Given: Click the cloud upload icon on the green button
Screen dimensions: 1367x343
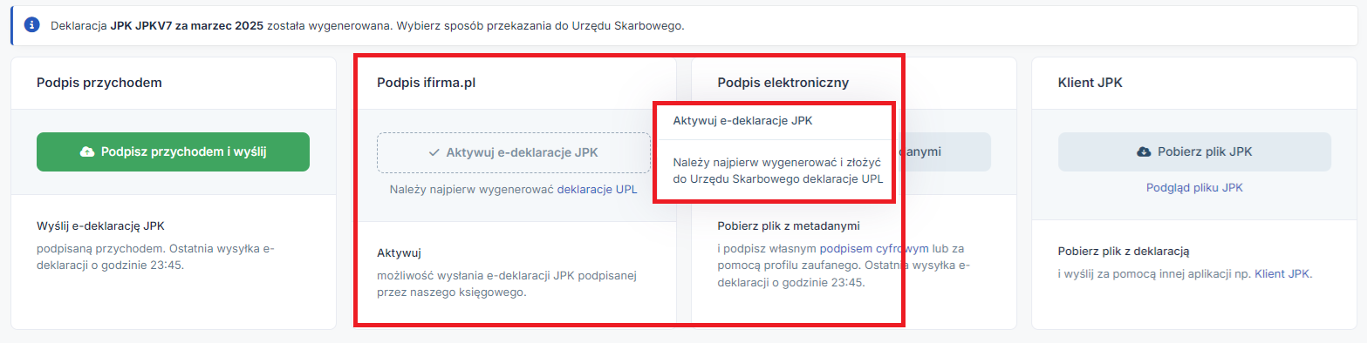Looking at the screenshot, I should 87,152.
